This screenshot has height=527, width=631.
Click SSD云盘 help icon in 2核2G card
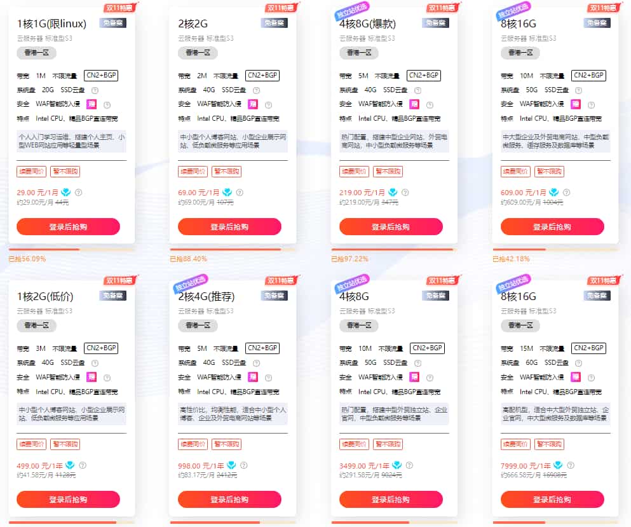[x=257, y=90]
